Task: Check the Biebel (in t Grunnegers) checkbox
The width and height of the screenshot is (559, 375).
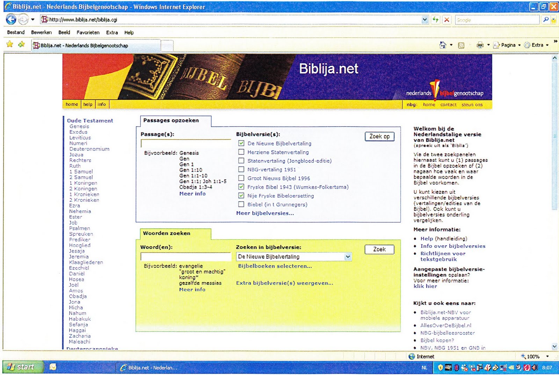Action: tap(241, 204)
